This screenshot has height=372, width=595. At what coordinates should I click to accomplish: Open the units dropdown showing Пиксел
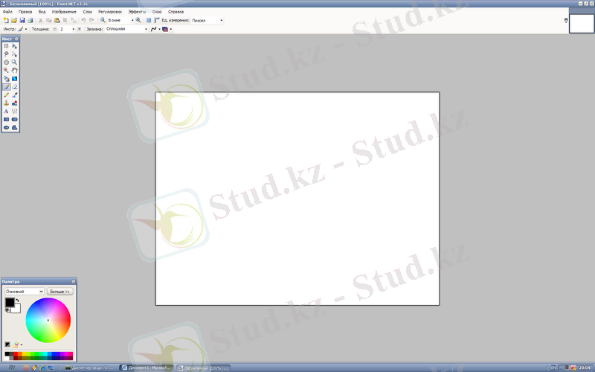(x=221, y=20)
